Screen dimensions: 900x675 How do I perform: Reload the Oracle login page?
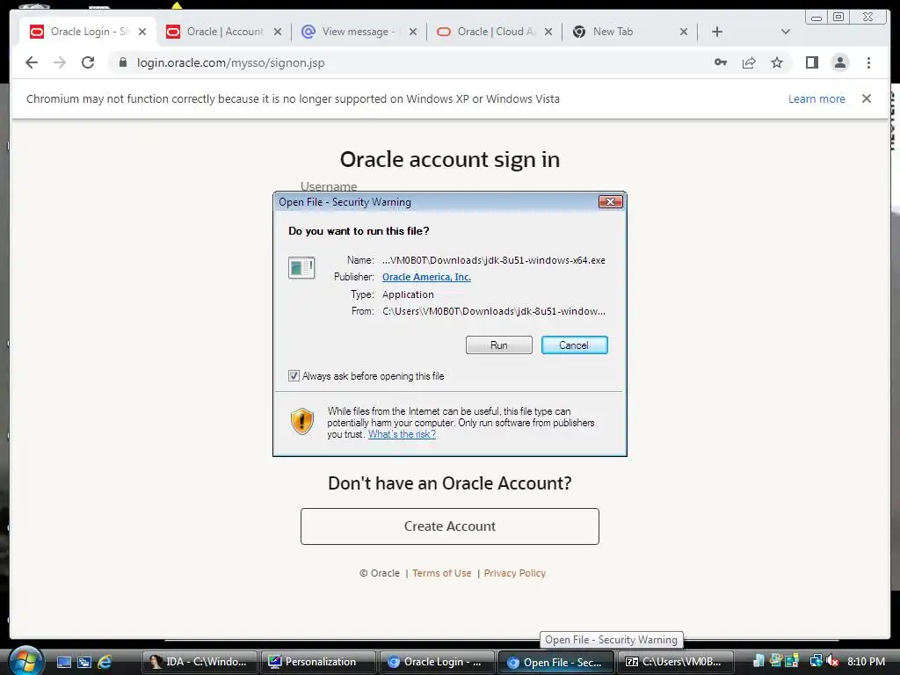coord(88,62)
